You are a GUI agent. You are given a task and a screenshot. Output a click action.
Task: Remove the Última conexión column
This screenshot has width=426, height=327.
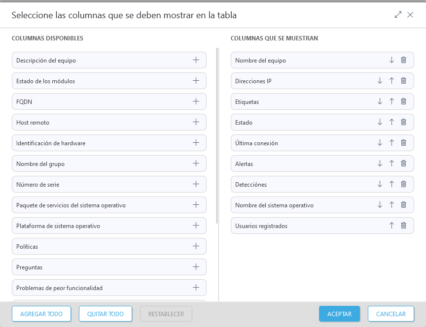click(403, 143)
